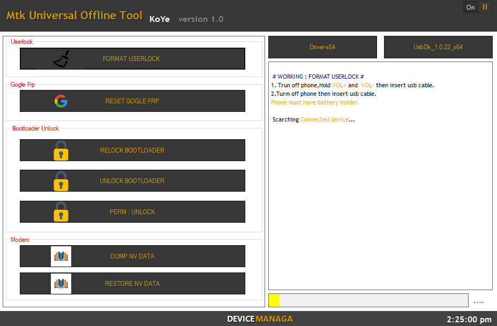Click the open-book icon for Dump NV Data
497x326 pixels.
(x=61, y=256)
